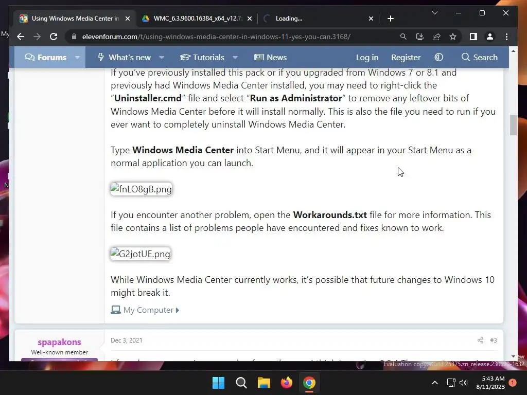Image resolution: width=527 pixels, height=395 pixels.
Task: Expand the What's new dropdown arrow
Action: pos(162,58)
